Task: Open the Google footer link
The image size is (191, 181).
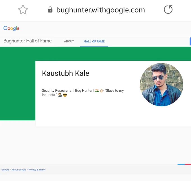Action: tap(5, 169)
